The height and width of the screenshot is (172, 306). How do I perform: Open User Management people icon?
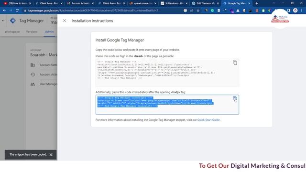click(x=33, y=84)
